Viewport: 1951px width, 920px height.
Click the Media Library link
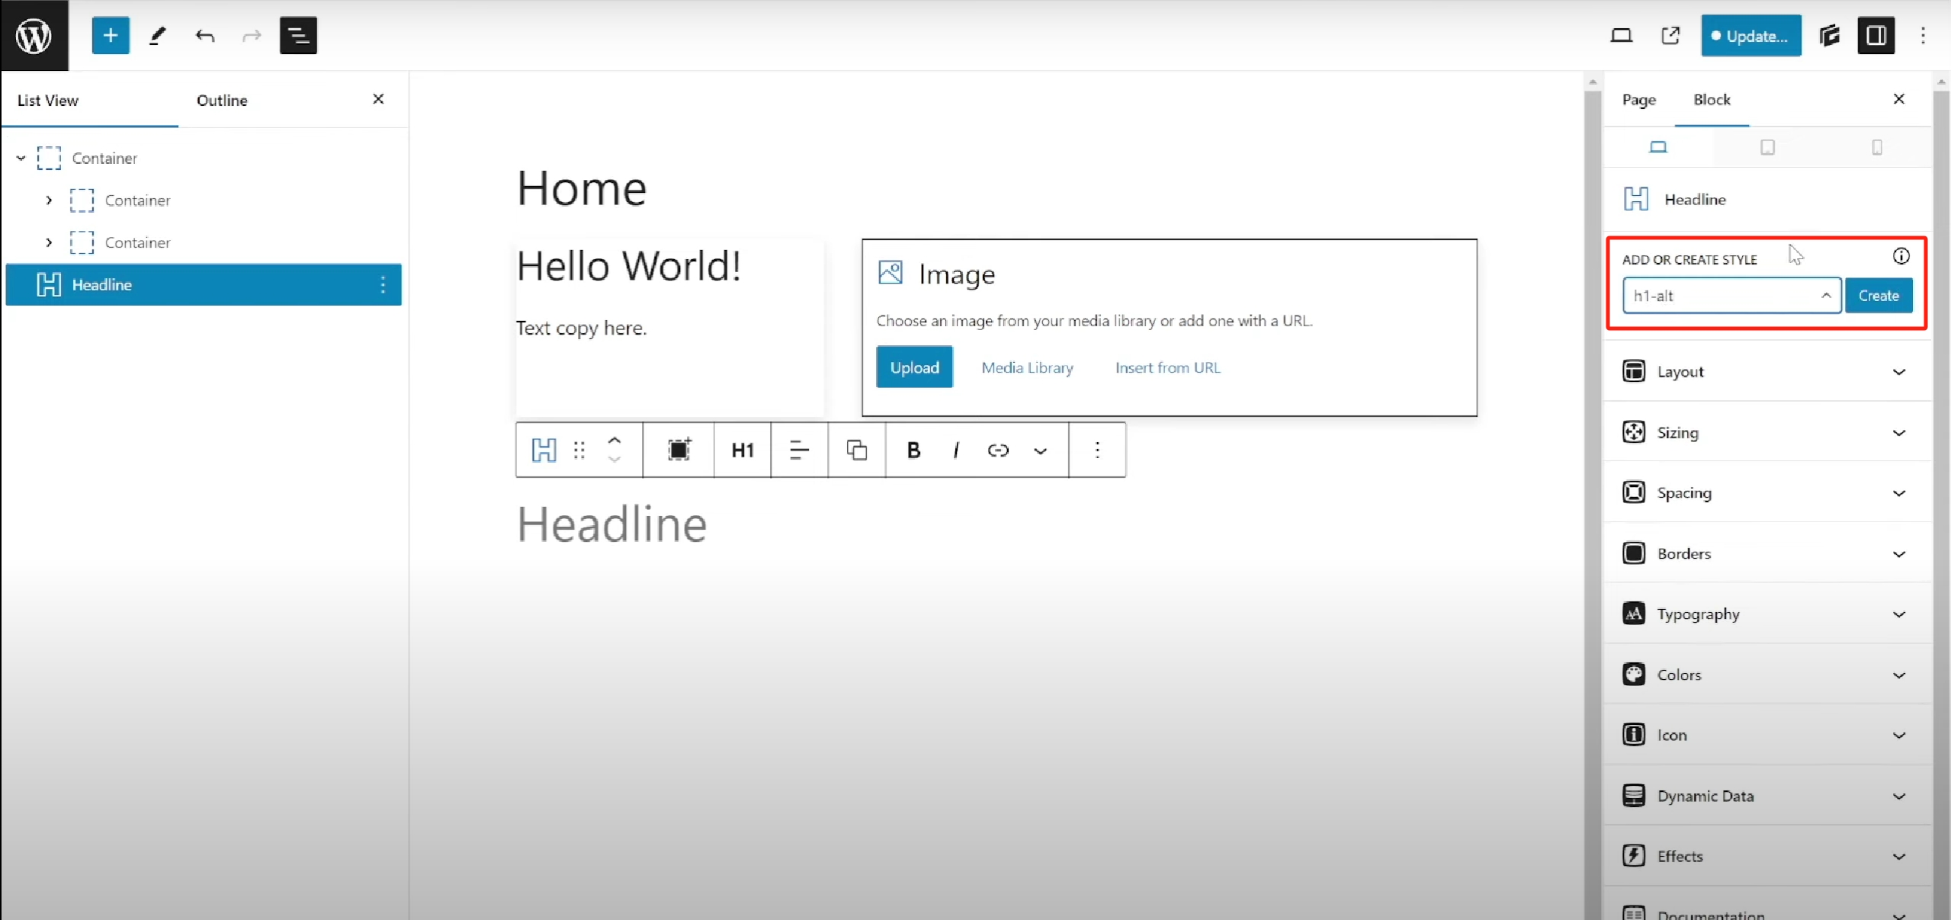tap(1027, 367)
